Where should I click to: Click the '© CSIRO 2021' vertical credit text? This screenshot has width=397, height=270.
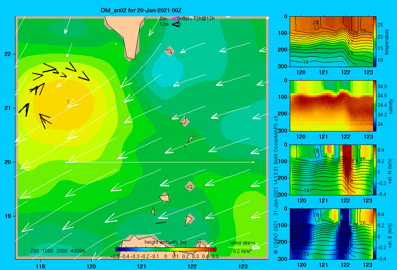pos(276,237)
